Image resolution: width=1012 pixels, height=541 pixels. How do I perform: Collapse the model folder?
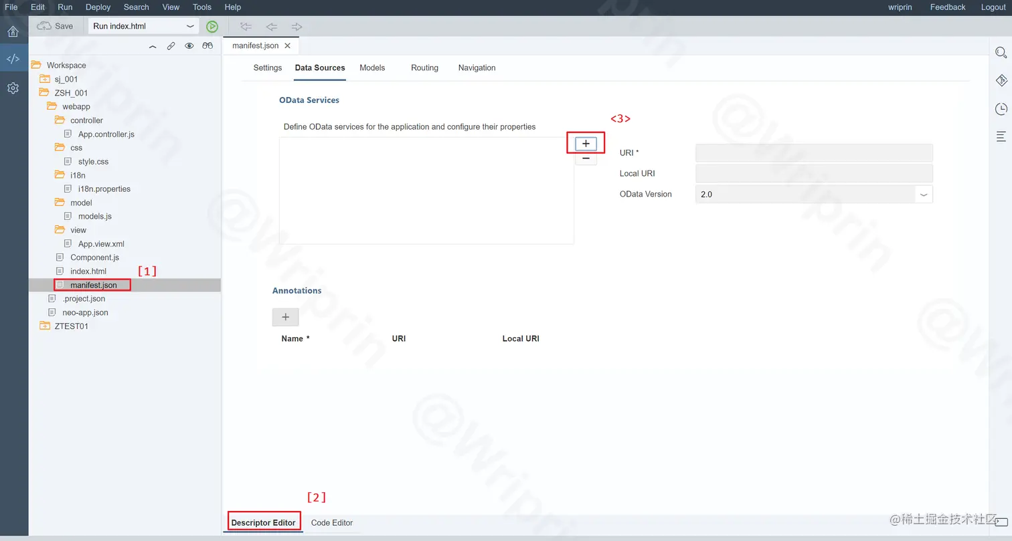[x=60, y=203]
